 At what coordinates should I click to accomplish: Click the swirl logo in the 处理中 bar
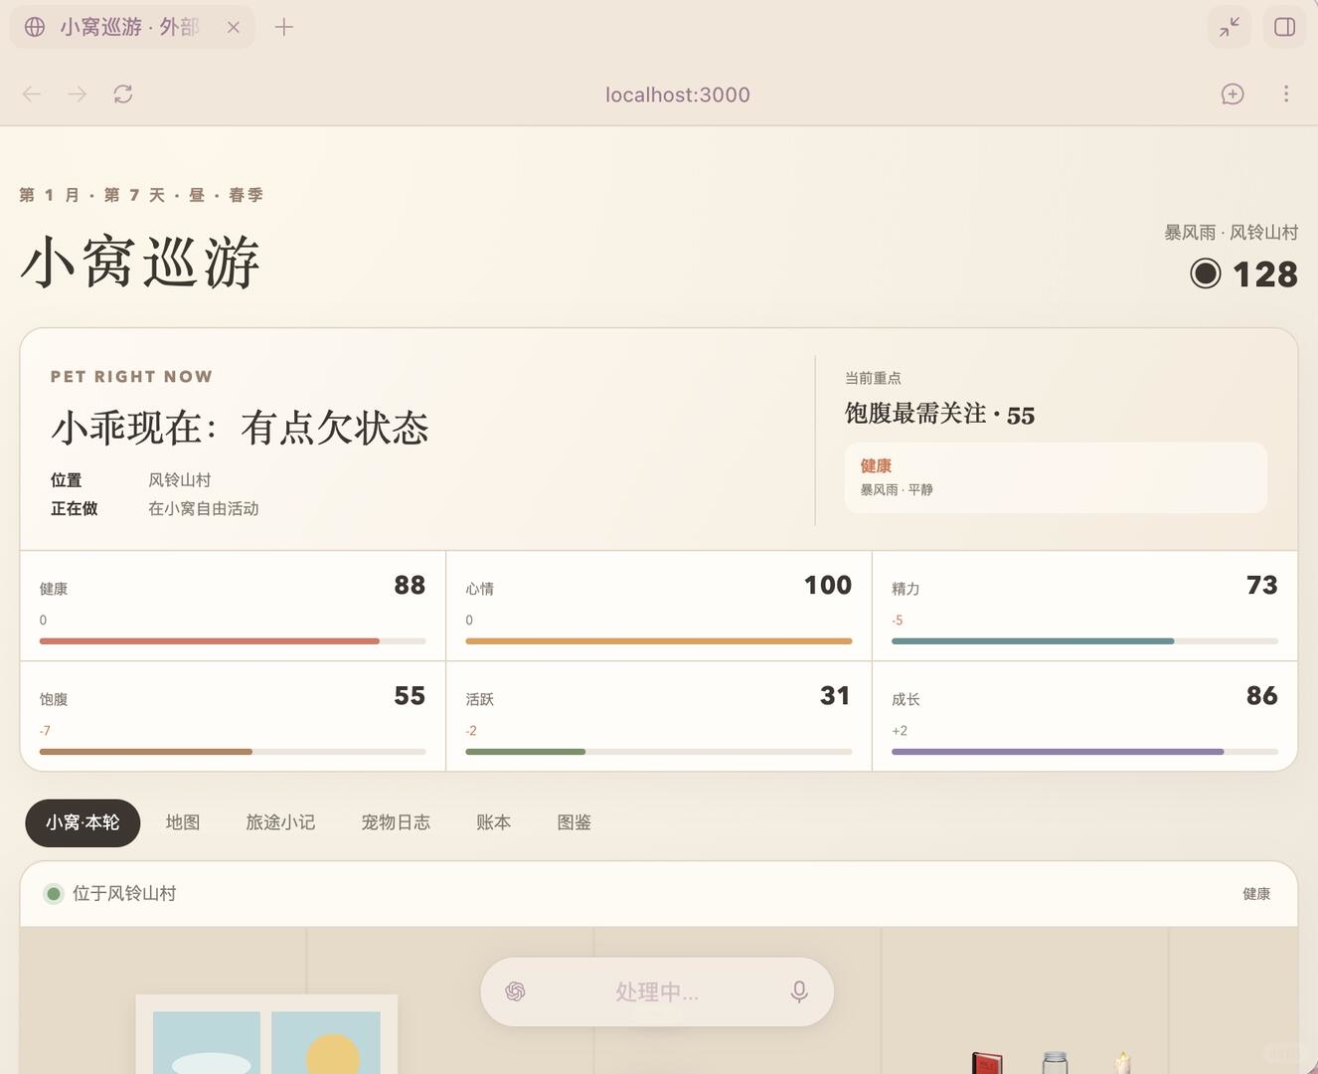tap(515, 991)
